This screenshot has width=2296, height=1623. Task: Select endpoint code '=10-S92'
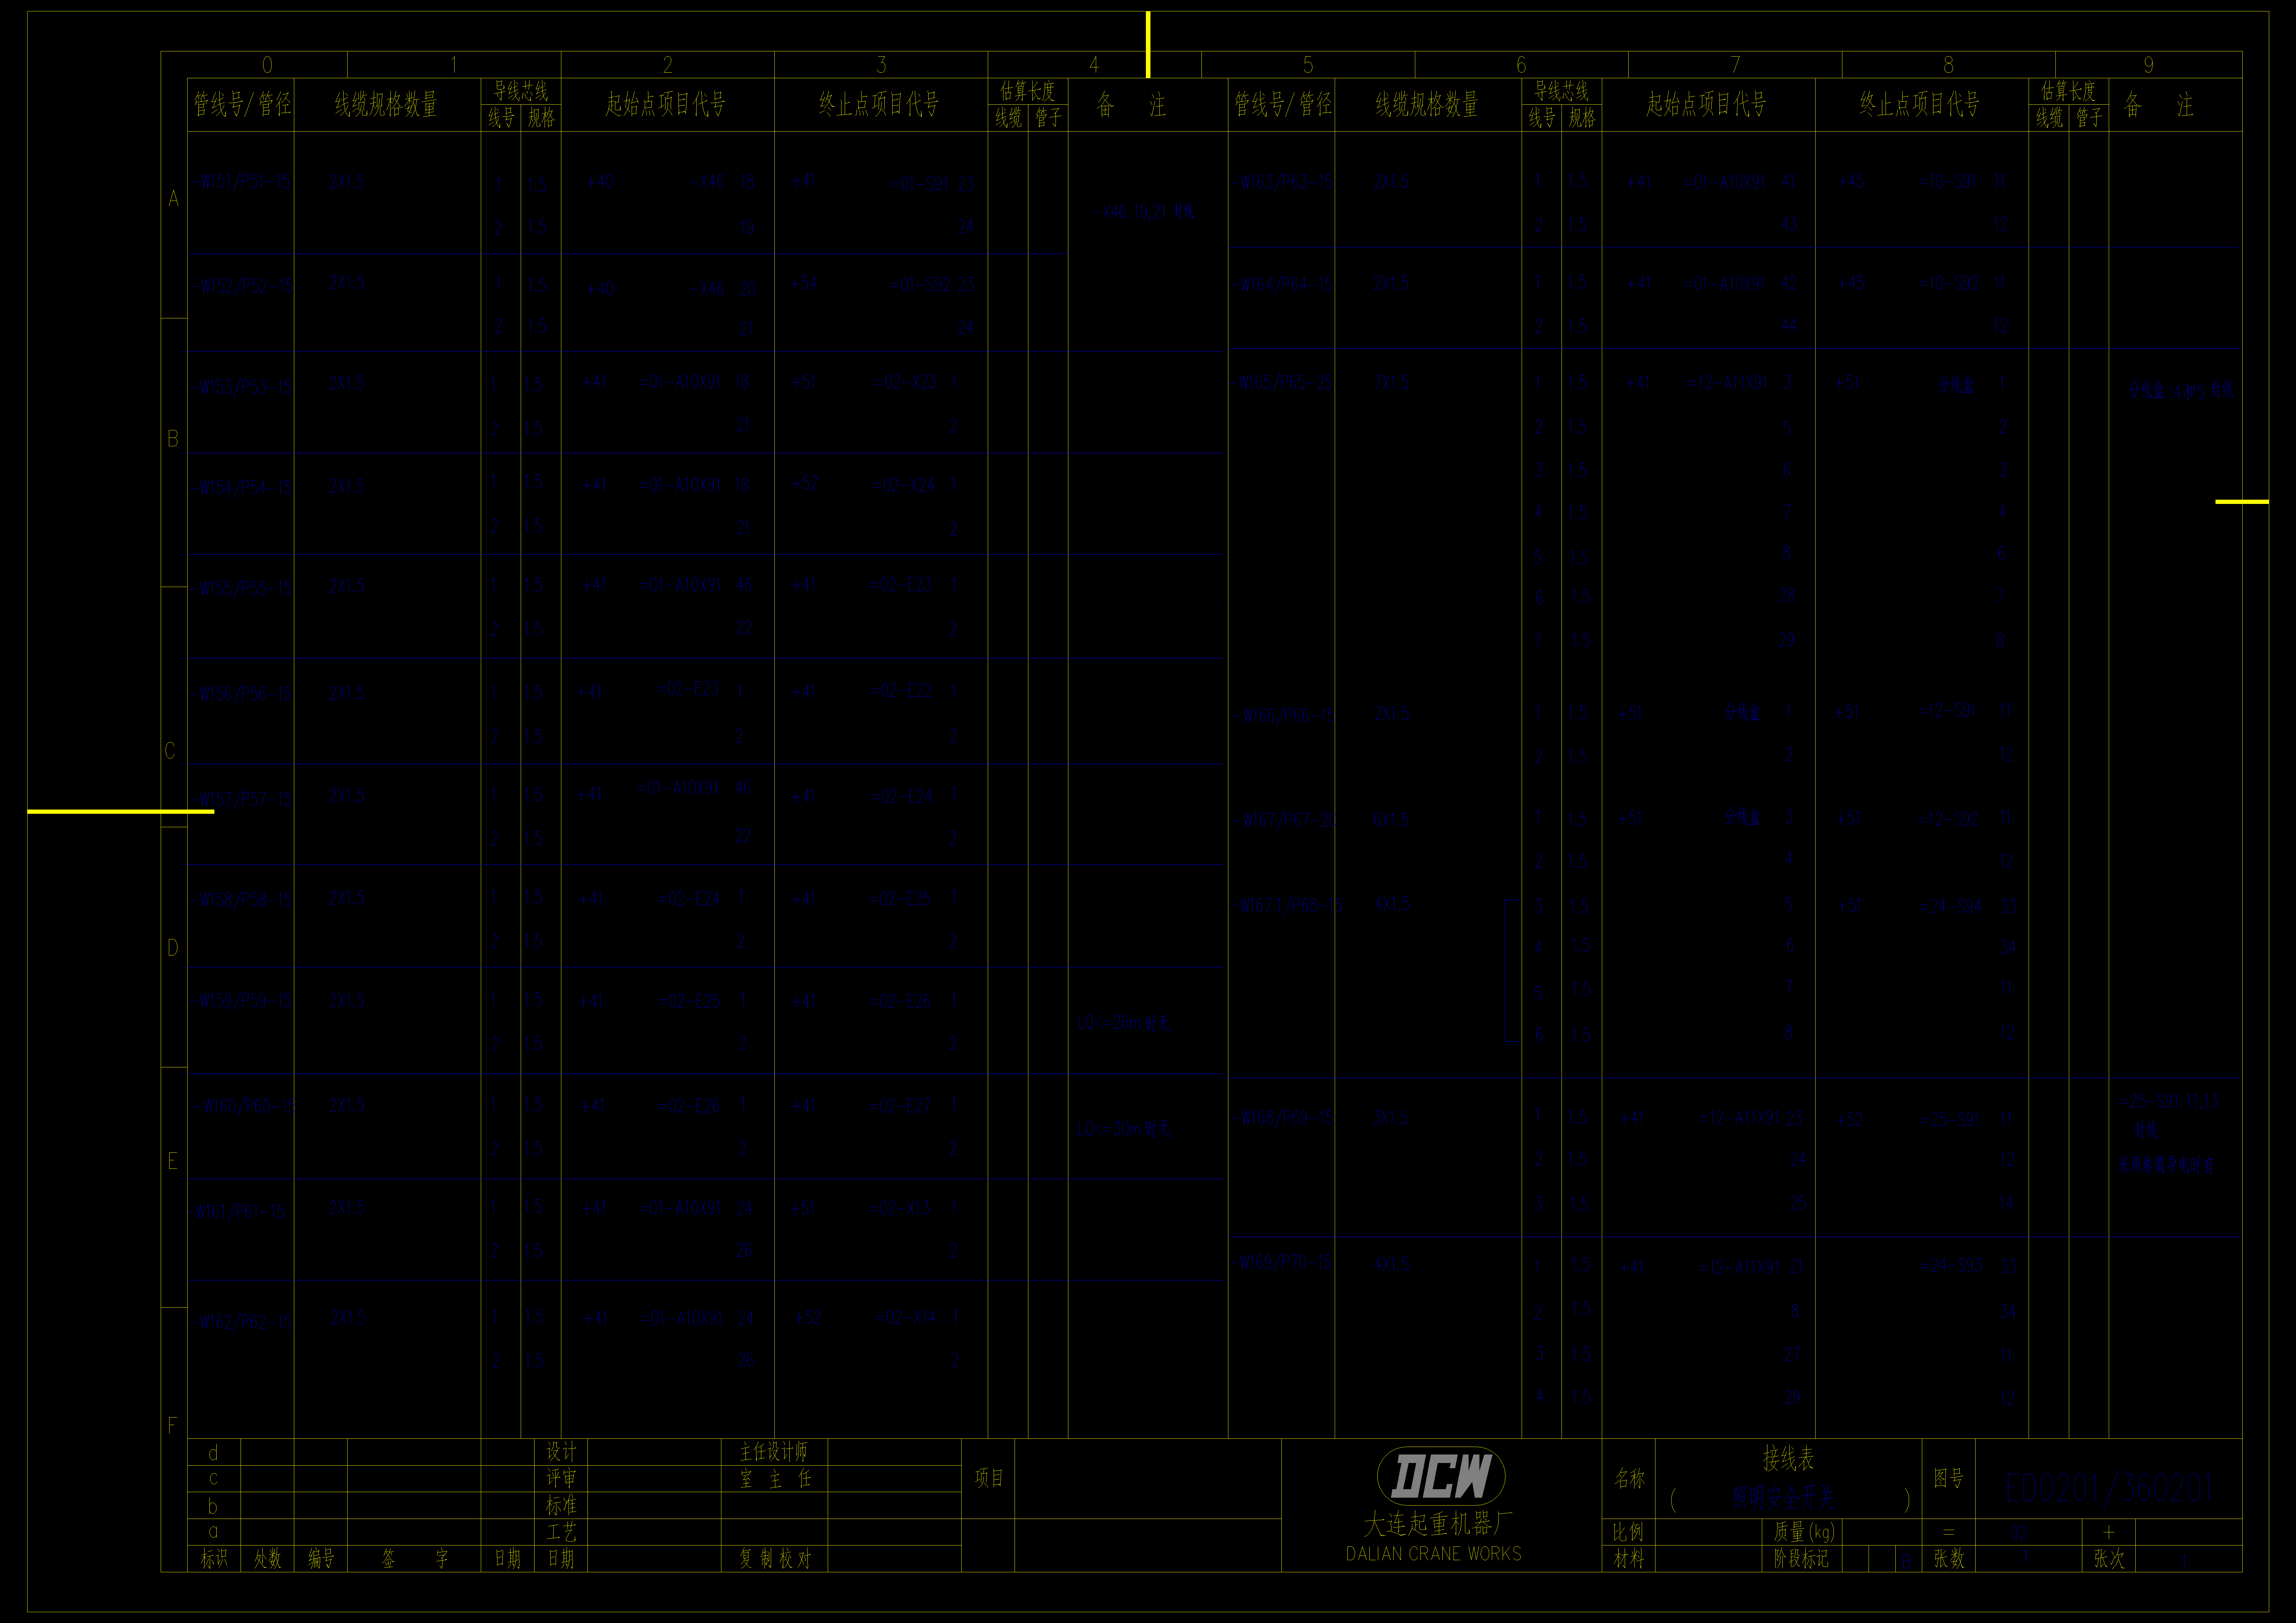pyautogui.click(x=1949, y=283)
